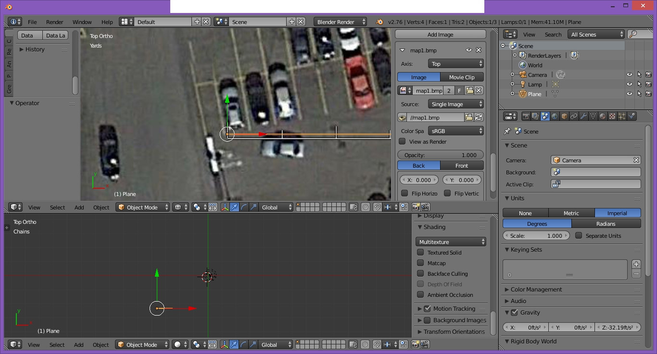This screenshot has width=657, height=354.
Task: Open the Material properties sphere icon
Action: pyautogui.click(x=603, y=116)
